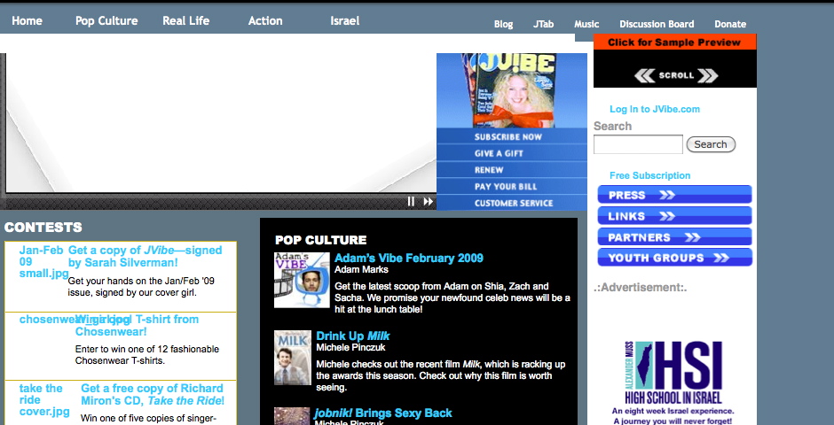This screenshot has width=834, height=425.
Task: Click the Search button
Action: click(x=711, y=144)
